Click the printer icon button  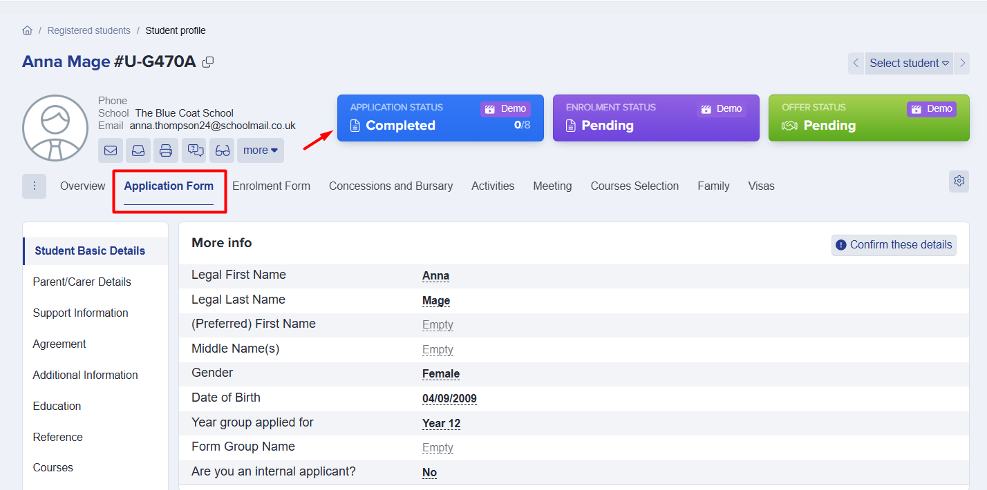tap(166, 150)
